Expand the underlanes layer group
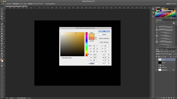This screenshot has width=177, height=99. point(159,67)
